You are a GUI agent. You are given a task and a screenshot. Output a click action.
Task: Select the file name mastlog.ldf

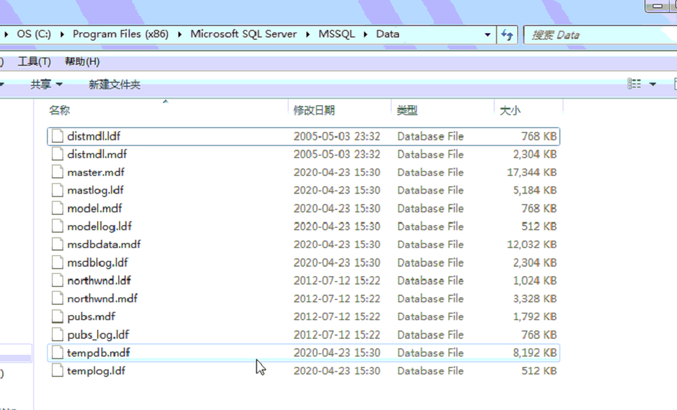[x=96, y=190]
